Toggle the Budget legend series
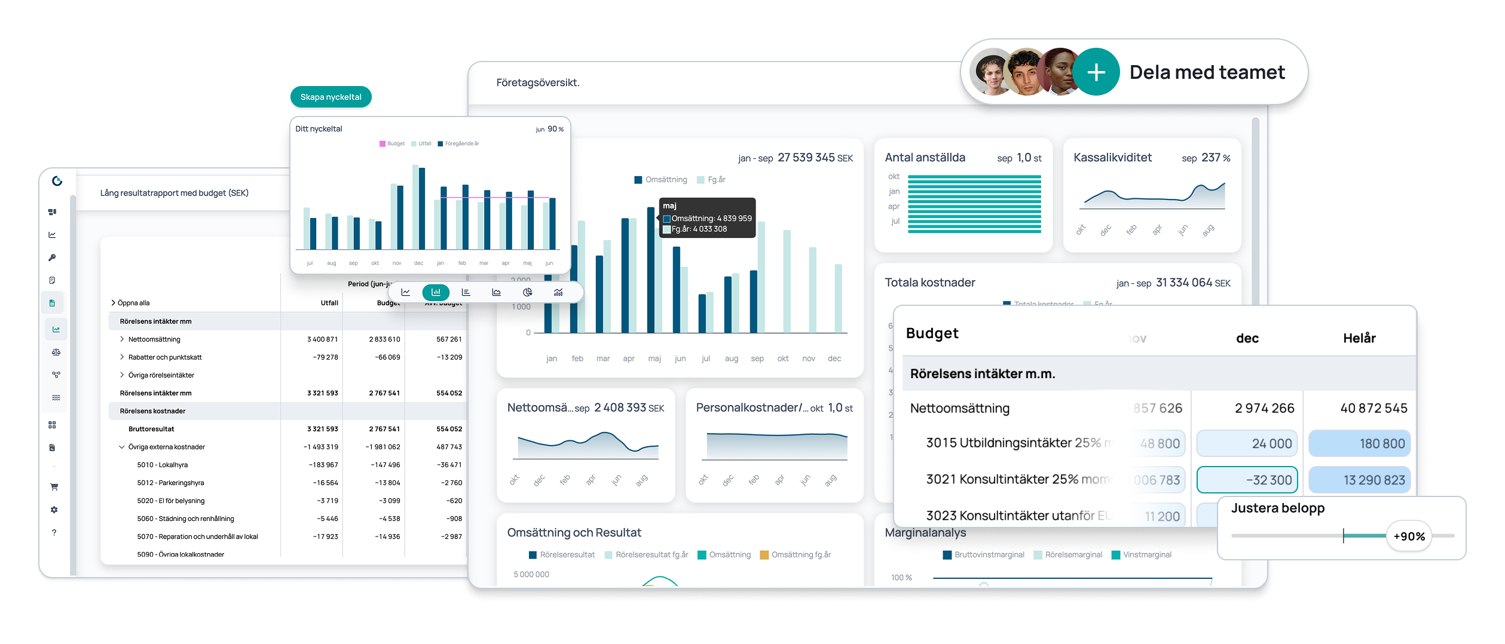 click(392, 143)
